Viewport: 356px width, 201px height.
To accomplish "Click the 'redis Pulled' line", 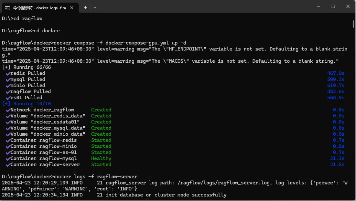I will click(25, 74).
